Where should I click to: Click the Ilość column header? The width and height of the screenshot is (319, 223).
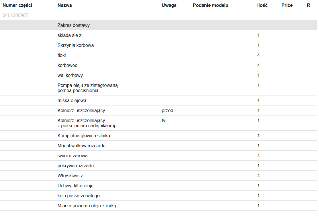262,5
